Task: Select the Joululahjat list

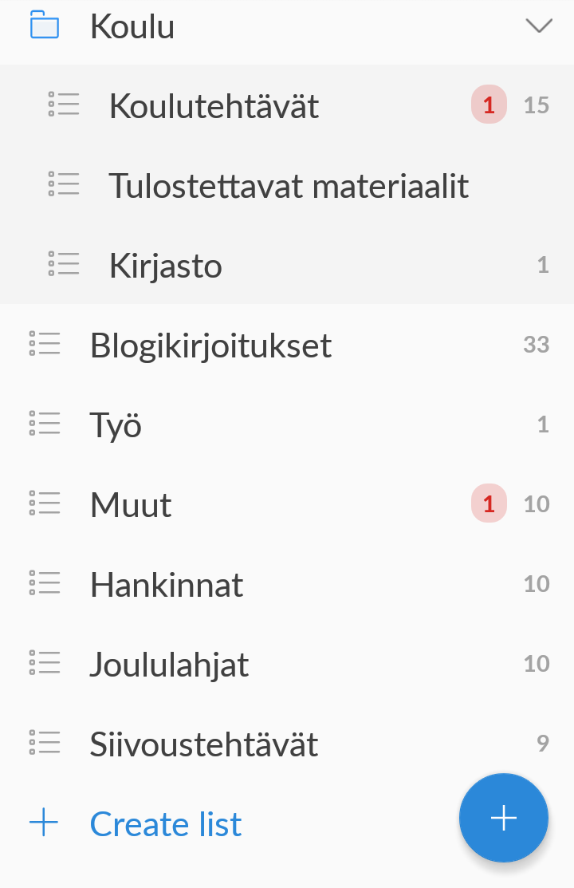Action: click(169, 665)
